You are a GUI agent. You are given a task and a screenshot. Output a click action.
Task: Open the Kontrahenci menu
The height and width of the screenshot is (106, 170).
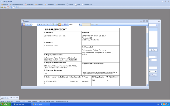[x=49, y=5]
